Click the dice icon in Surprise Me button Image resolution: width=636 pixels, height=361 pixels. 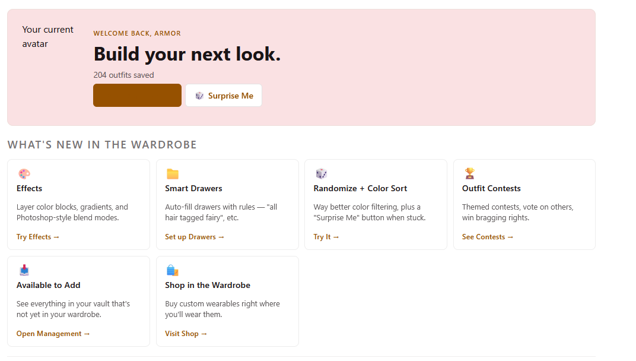[x=199, y=96]
